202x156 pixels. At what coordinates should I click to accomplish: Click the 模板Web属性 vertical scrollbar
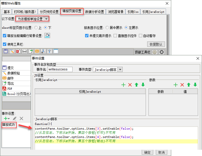[168, 35]
